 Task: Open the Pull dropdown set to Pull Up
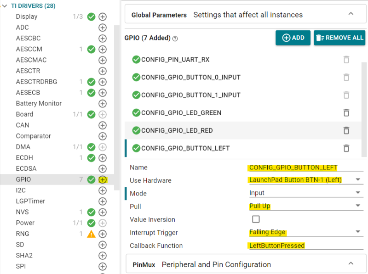[357, 206]
